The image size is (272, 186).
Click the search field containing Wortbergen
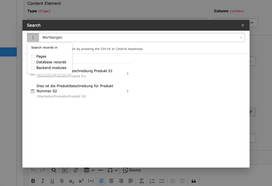click(142, 37)
